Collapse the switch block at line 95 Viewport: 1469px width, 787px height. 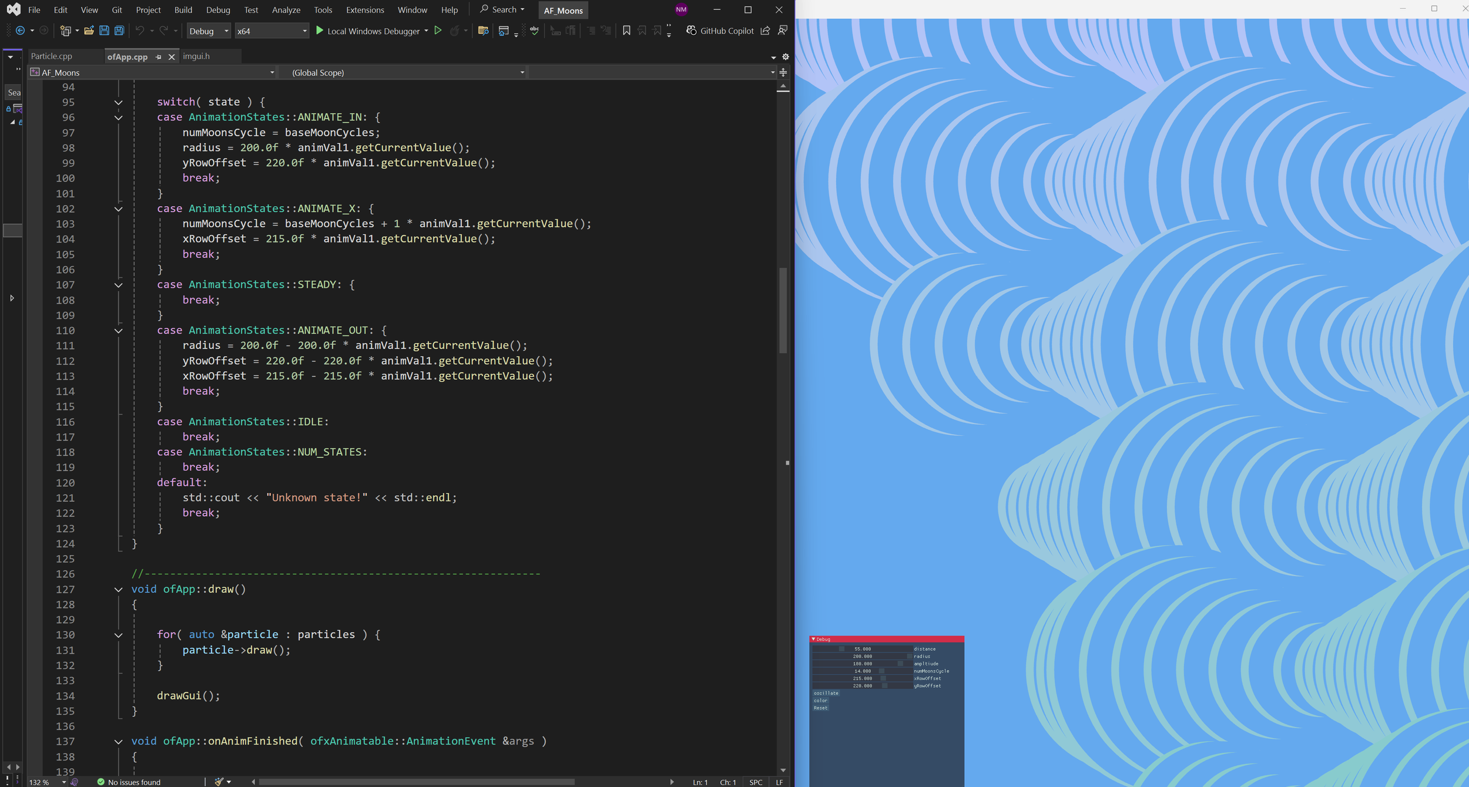(x=118, y=102)
